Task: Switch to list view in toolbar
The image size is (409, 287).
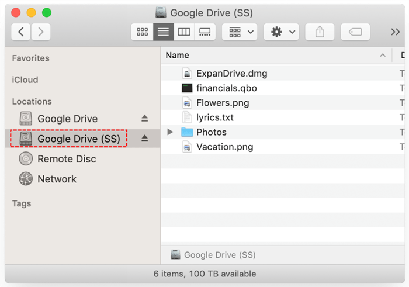Action: tap(163, 32)
